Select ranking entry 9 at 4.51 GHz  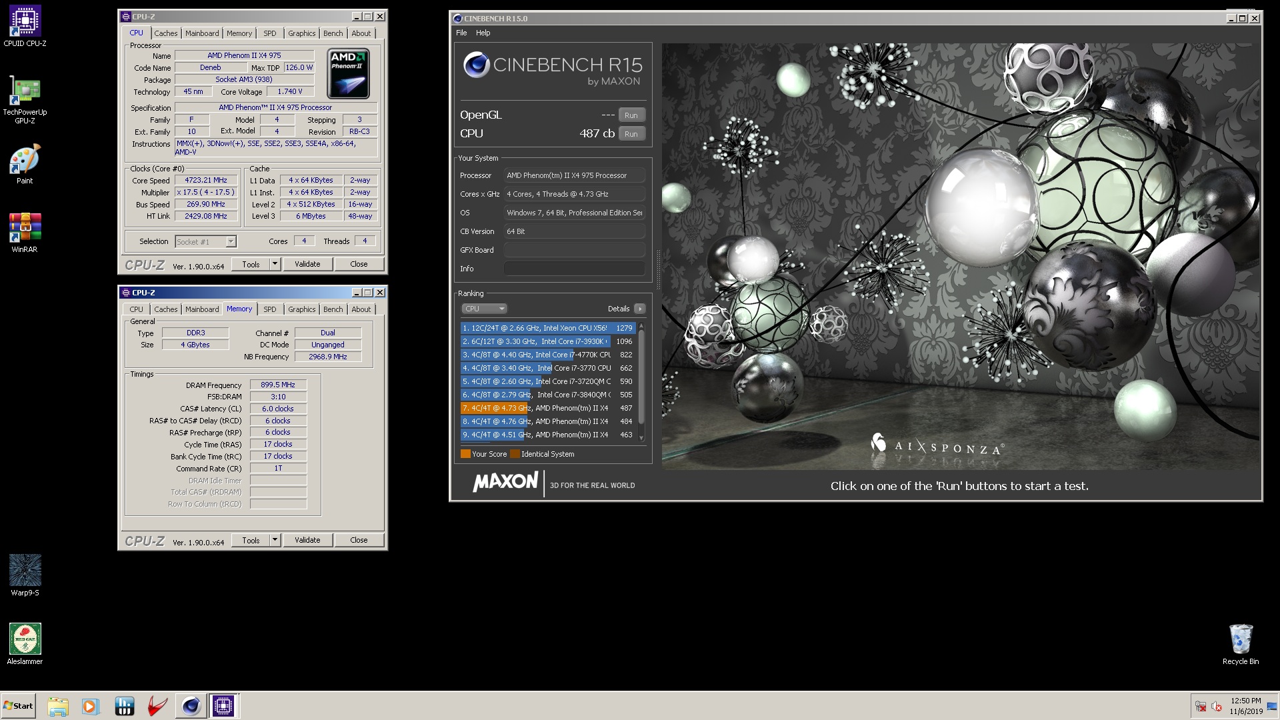tap(547, 435)
